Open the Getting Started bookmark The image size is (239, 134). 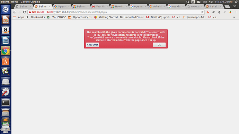(x=106, y=17)
